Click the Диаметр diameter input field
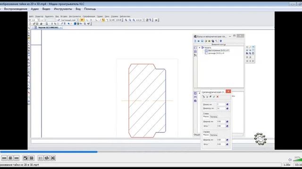The height and width of the screenshot is (169, 302). pos(221,108)
